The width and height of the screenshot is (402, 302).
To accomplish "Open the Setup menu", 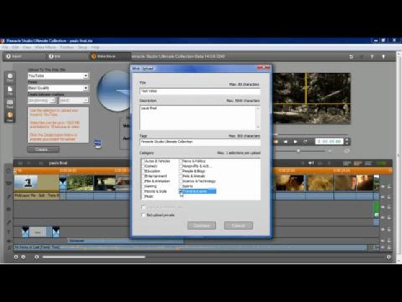I will (x=82, y=47).
